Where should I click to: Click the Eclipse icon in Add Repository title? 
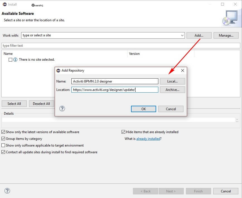[58, 70]
